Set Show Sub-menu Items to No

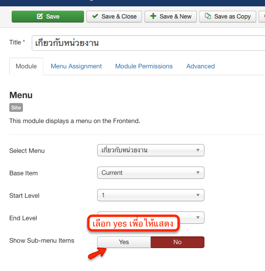click(178, 242)
